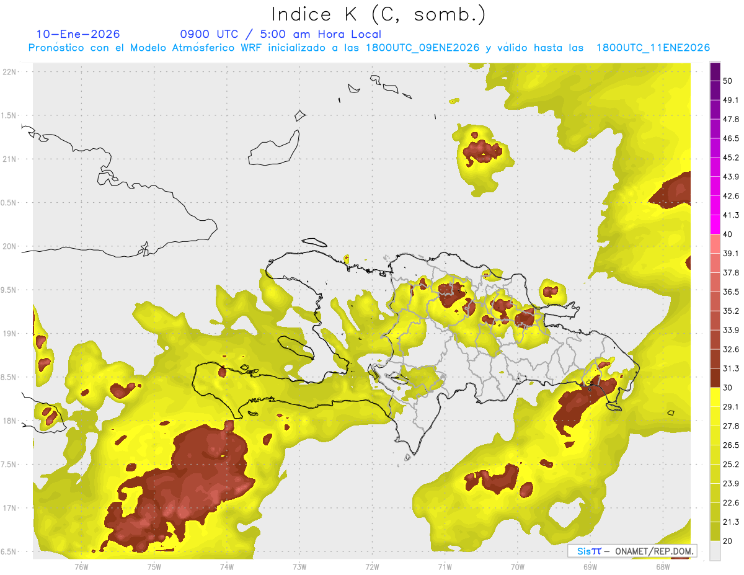
Task: Click the "SisTT - ONAMET/REP.DOM." credit box
Action: point(632,551)
